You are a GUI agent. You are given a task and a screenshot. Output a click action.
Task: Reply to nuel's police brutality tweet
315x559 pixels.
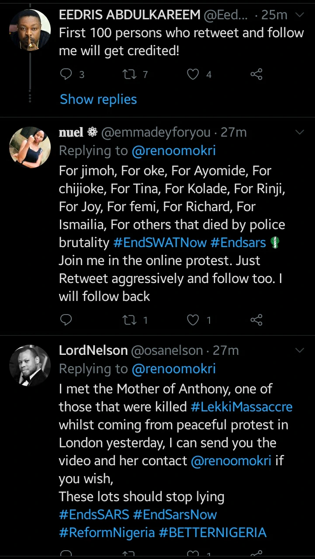tap(66, 320)
